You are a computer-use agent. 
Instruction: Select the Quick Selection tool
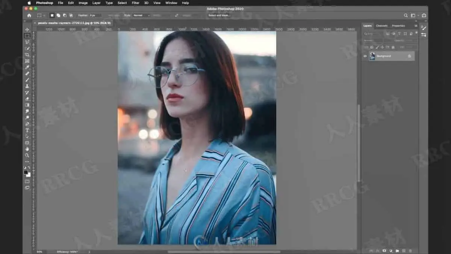pos(27,49)
